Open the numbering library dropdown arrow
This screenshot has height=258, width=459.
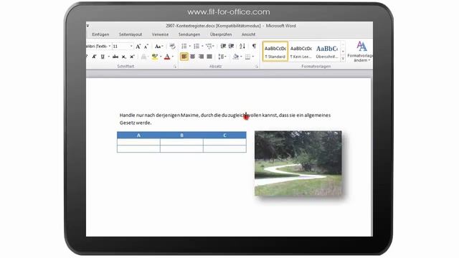point(202,46)
